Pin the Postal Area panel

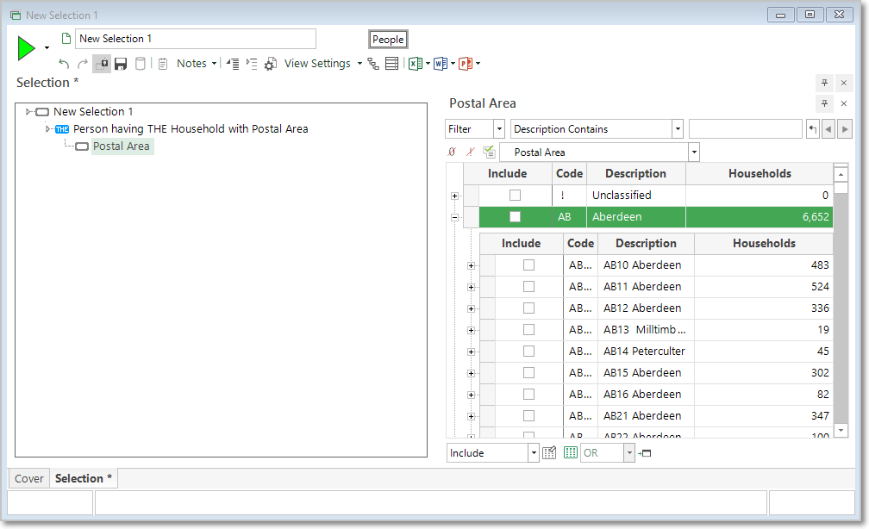coord(825,103)
